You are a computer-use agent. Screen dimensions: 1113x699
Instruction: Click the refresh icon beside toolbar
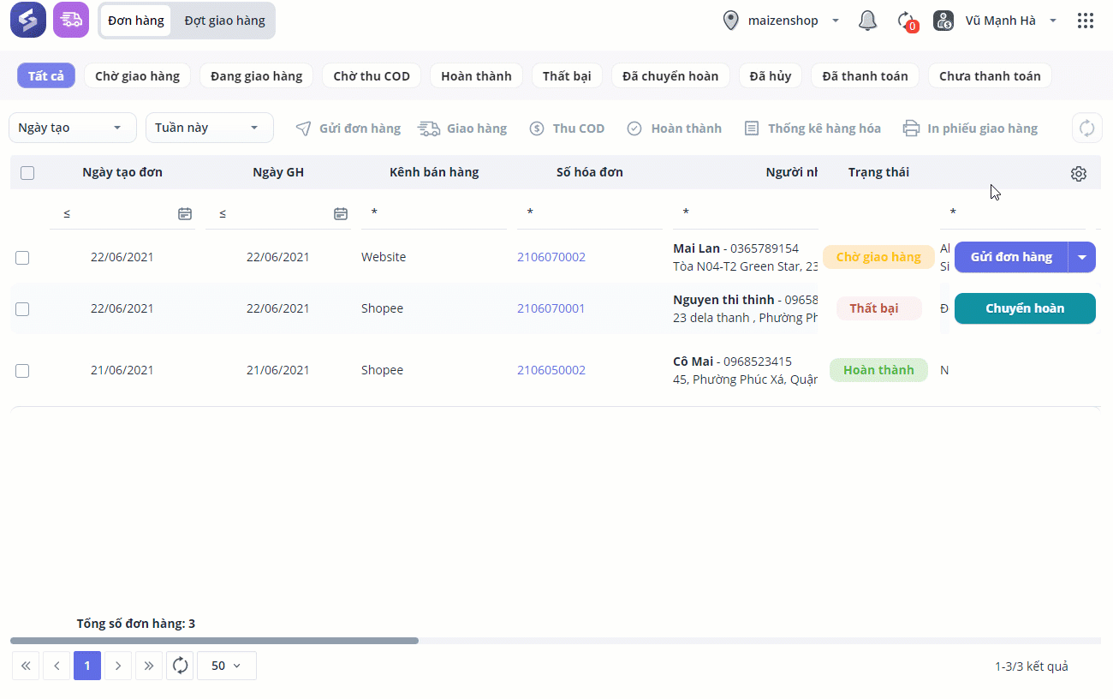click(x=1086, y=128)
